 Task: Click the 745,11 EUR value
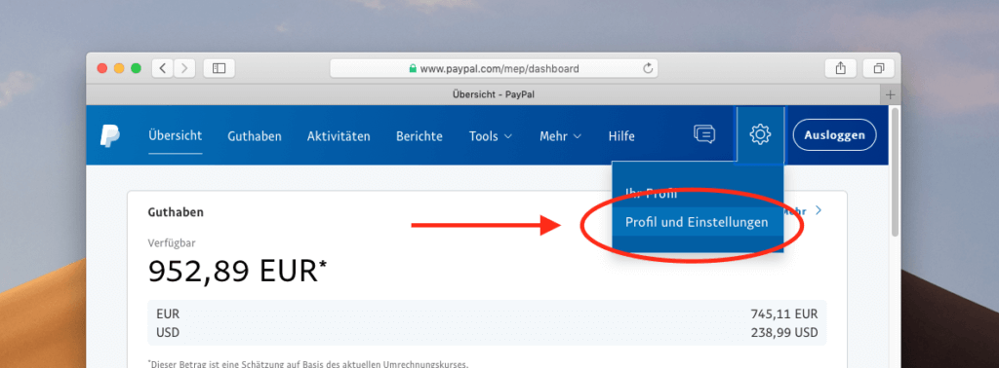coord(784,314)
